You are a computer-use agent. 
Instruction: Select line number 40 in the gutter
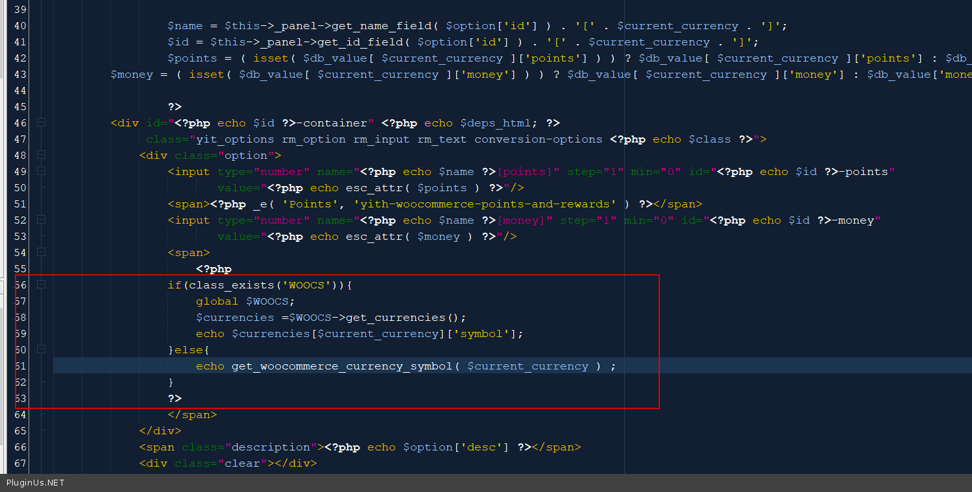19,26
